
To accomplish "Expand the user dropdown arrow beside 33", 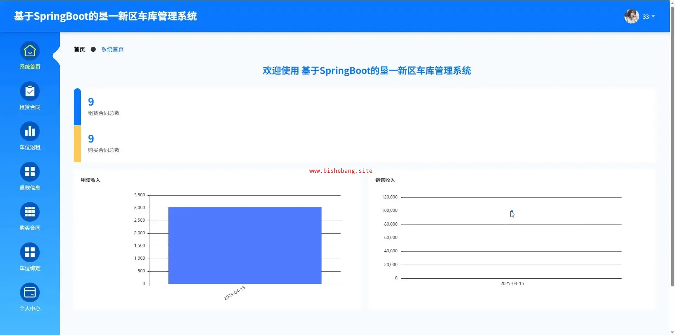I will 653,16.
